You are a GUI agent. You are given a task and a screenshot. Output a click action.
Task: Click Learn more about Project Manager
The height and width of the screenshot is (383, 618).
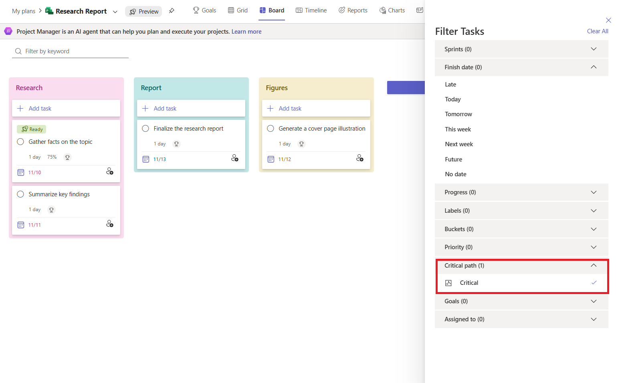point(246,31)
